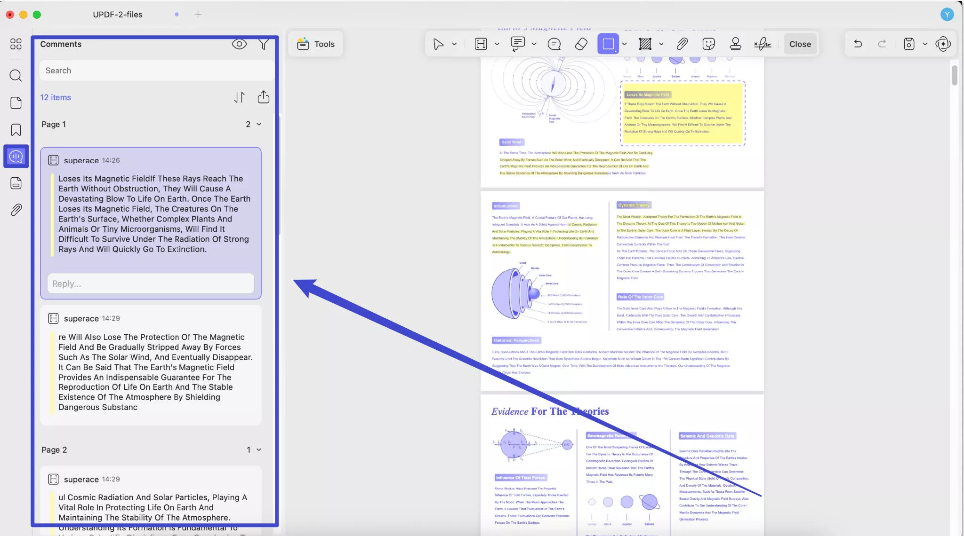Select the sticker tool icon
This screenshot has width=964, height=536.
coord(708,44)
